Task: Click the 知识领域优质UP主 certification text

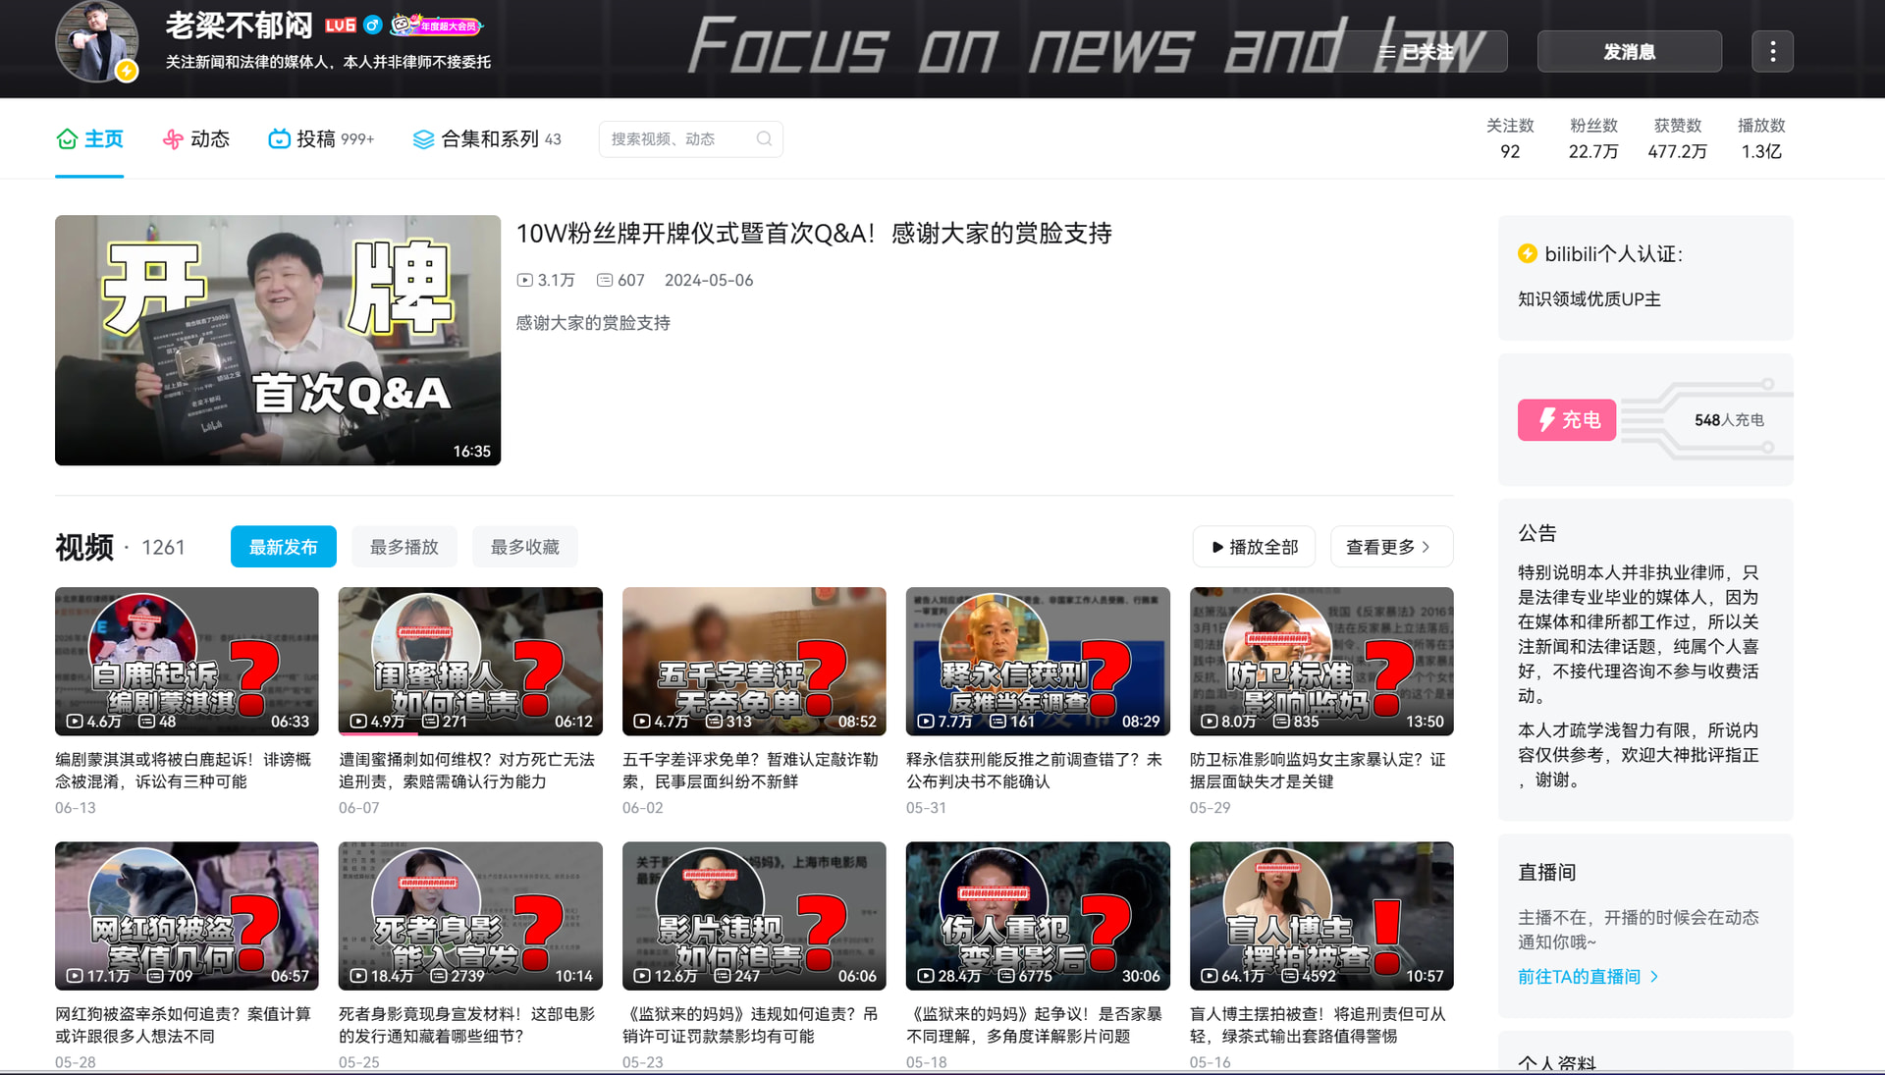Action: [x=1589, y=299]
